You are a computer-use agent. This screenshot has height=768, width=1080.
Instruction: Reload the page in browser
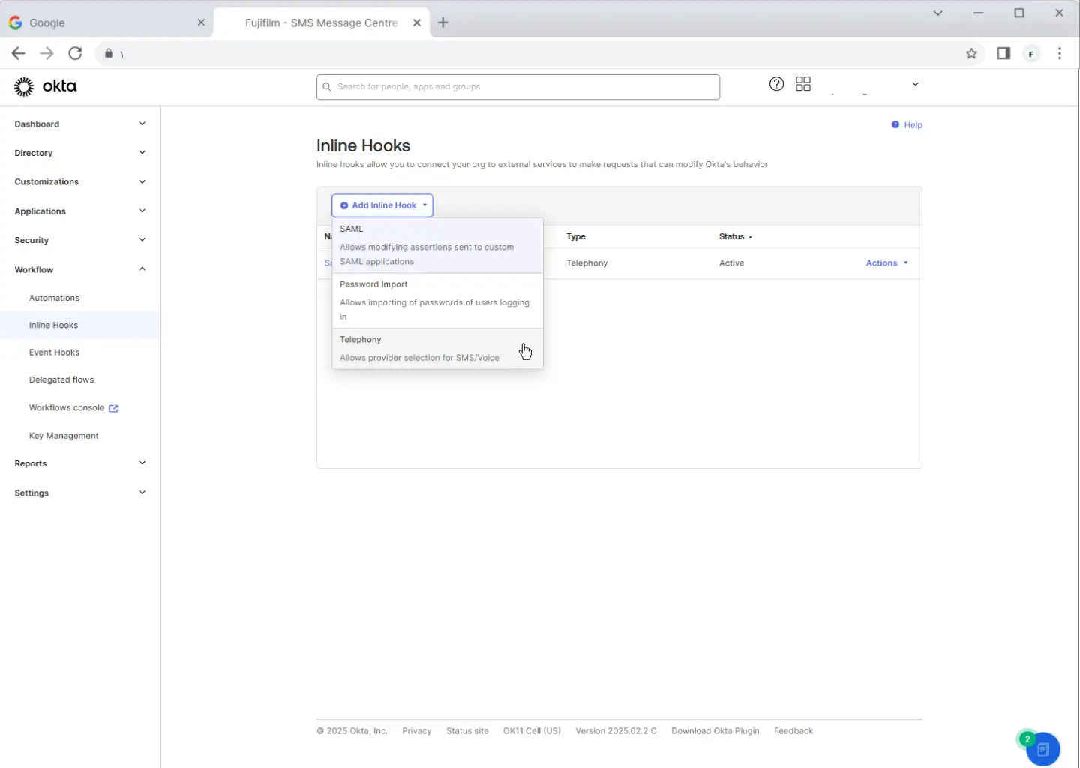click(x=75, y=53)
